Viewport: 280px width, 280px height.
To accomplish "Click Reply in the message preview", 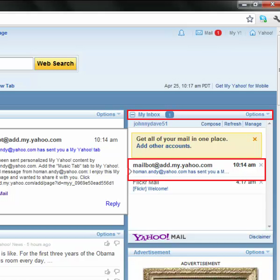I will (113, 203).
